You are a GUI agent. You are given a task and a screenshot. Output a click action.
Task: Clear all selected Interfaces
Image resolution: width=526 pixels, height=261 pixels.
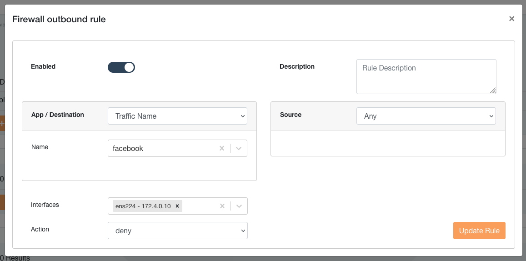point(222,206)
